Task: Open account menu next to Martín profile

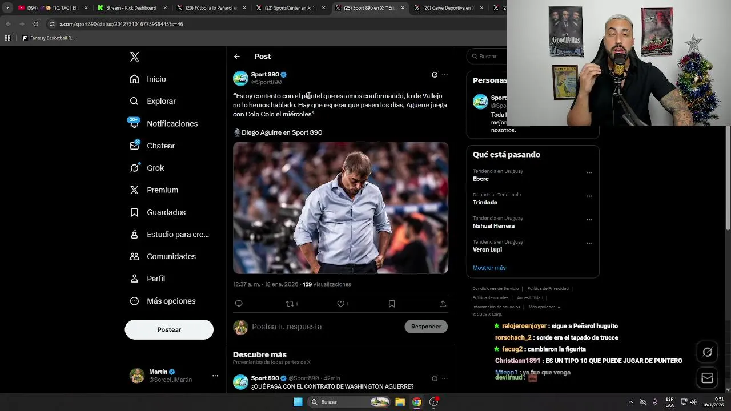Action: [215, 376]
